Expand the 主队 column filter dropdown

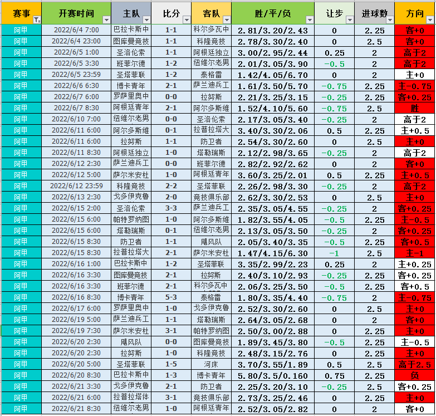[x=145, y=20]
